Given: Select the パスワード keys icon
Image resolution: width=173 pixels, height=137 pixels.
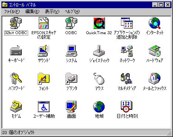Looking at the screenshot, I should [x=16, y=79].
